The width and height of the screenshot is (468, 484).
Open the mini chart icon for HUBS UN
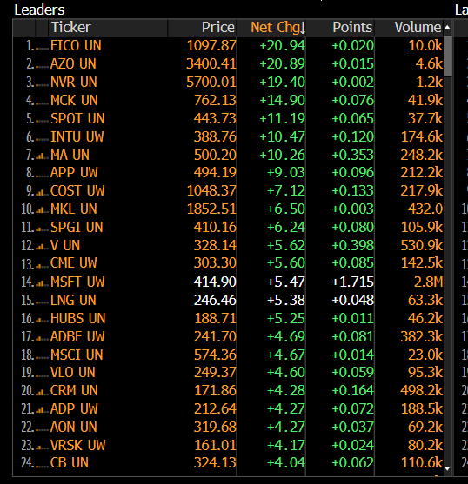(41, 320)
